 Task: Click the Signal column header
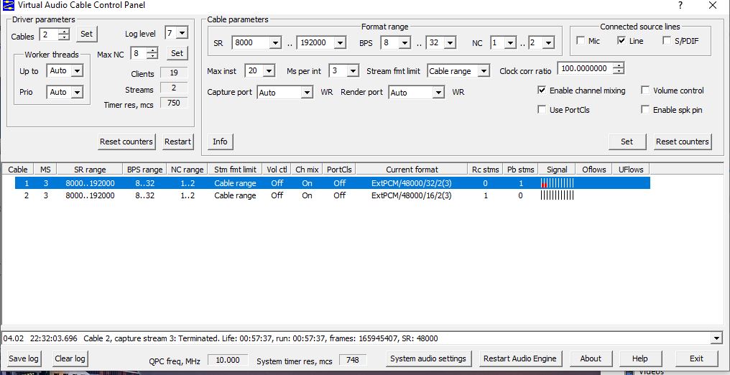click(x=556, y=170)
